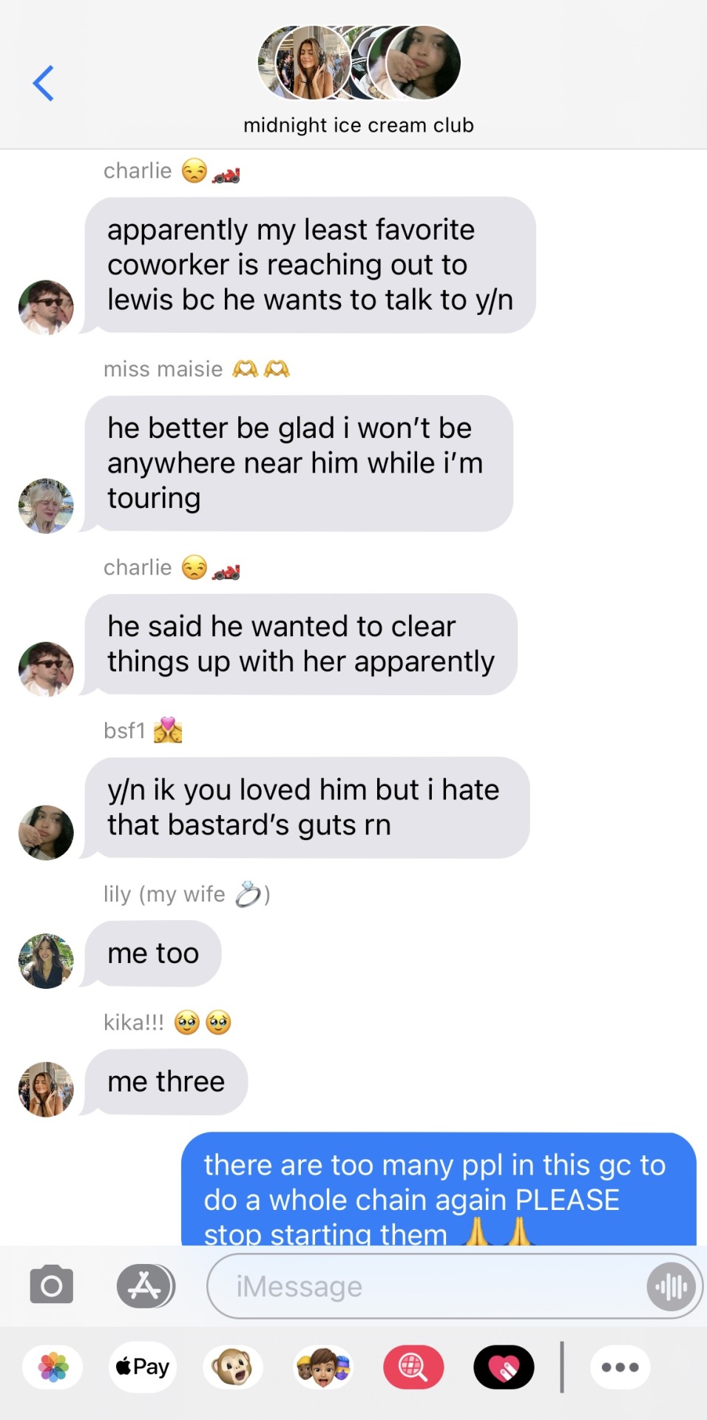
Task: Tap charlie's avatar beside coworker message
Action: (x=46, y=308)
